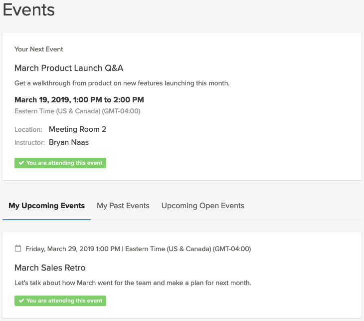Screen dimensions: 364x321
Task: Click checkmark icon in March Sales Retro badge
Action: 21,301
